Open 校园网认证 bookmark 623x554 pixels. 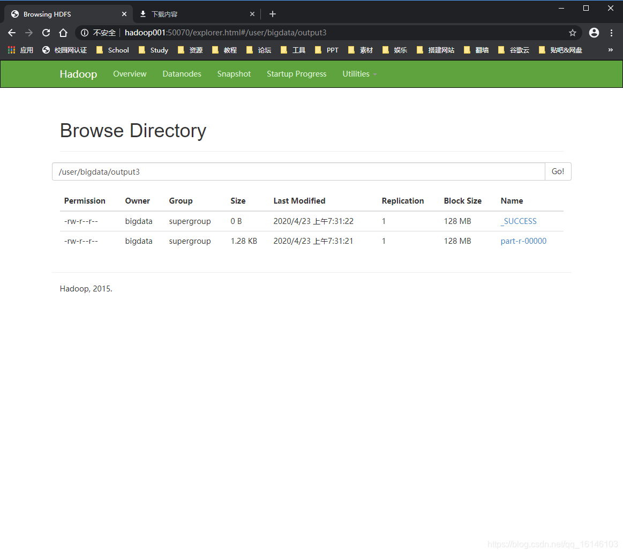[64, 50]
